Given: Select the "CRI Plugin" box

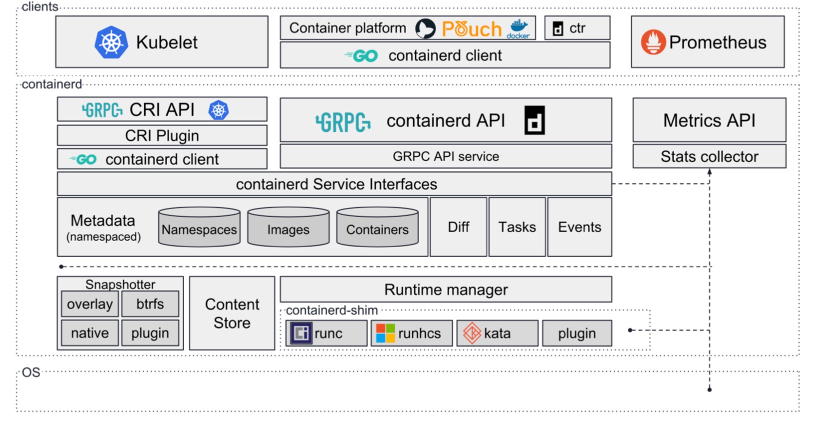Looking at the screenshot, I should 162,135.
